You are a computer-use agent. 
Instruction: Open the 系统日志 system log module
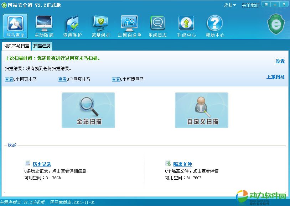tap(157, 26)
